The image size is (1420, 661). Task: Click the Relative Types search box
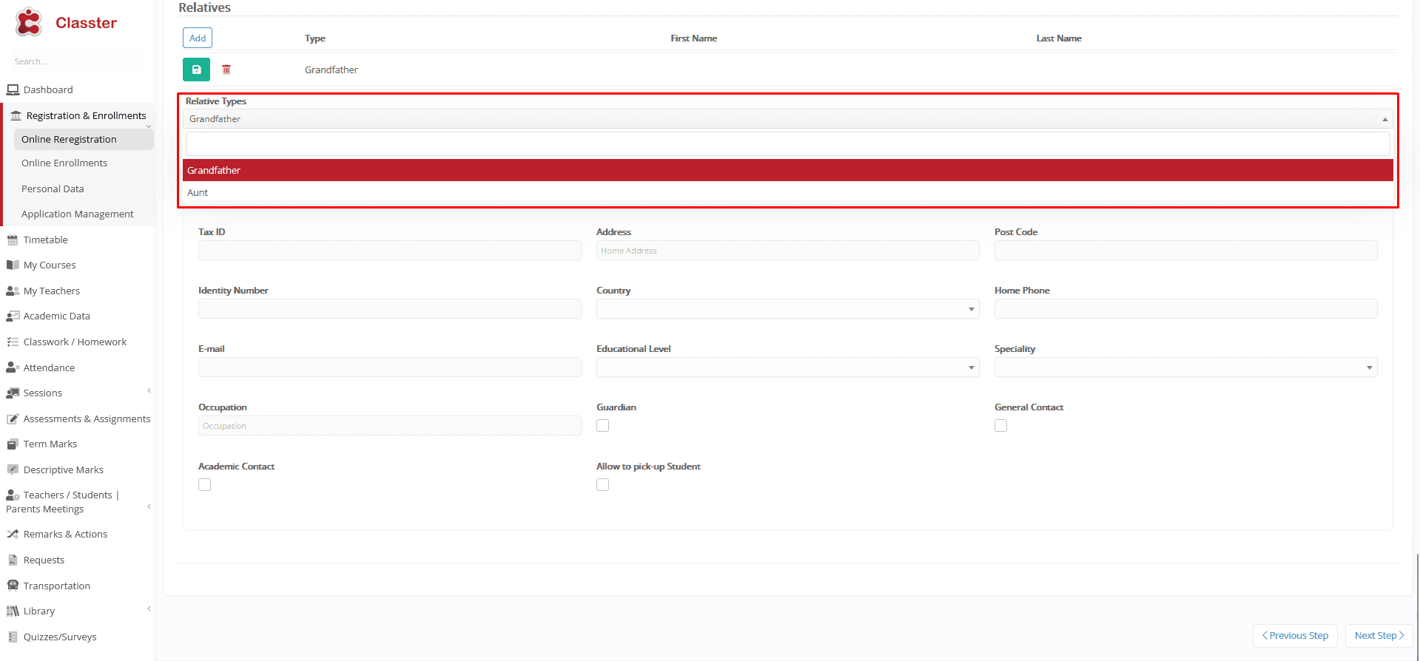(x=788, y=144)
